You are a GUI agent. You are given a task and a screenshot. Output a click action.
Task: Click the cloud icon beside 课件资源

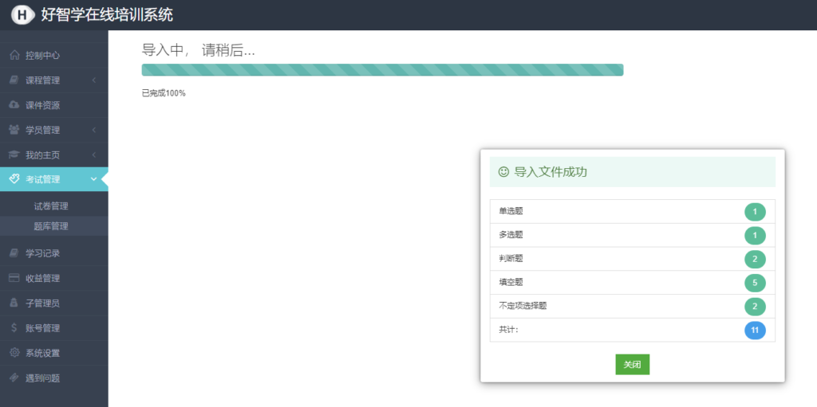click(14, 105)
